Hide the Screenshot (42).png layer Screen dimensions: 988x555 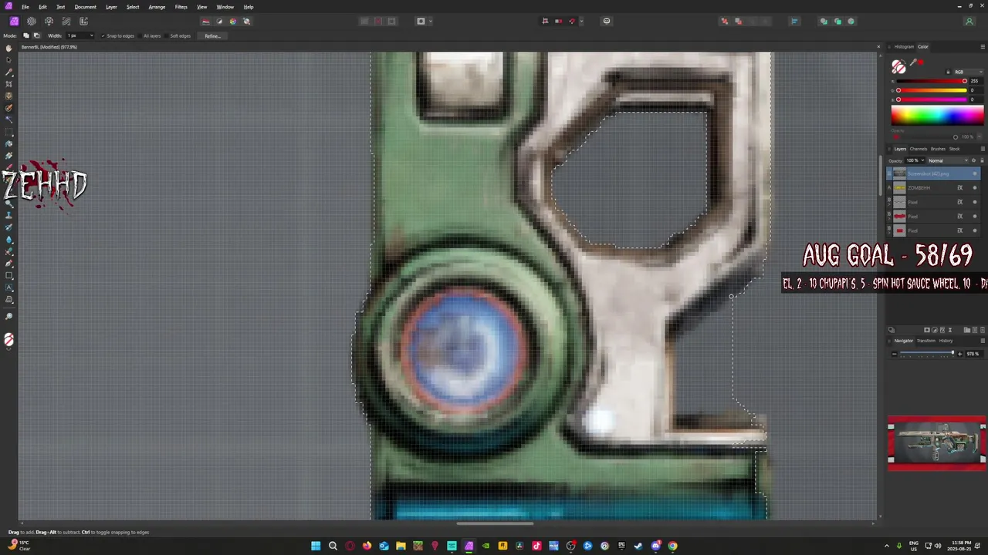[975, 173]
